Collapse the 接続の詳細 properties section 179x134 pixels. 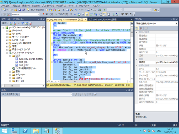click(137, 66)
